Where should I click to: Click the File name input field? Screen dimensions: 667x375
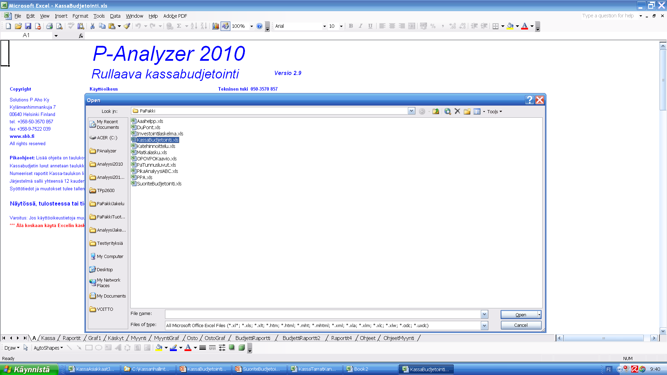coord(323,314)
